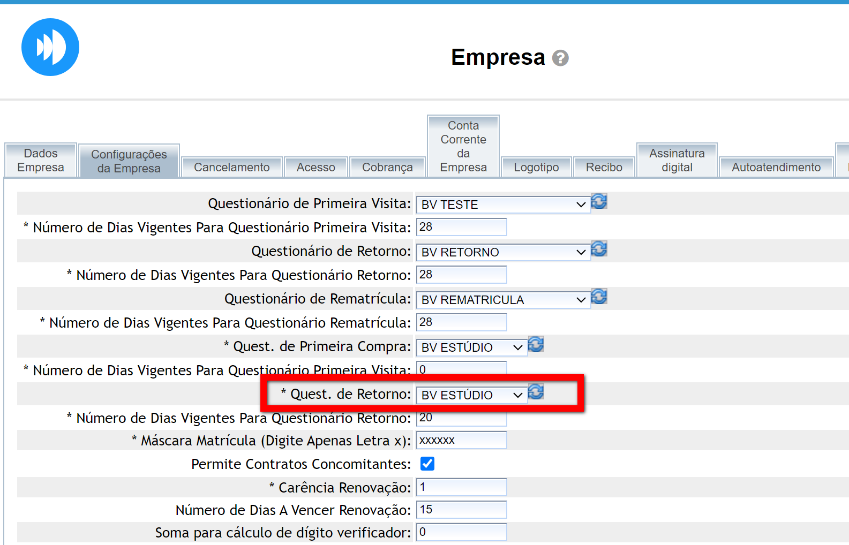
Task: Open the BV REMATRICULA dropdown
Action: tap(503, 300)
